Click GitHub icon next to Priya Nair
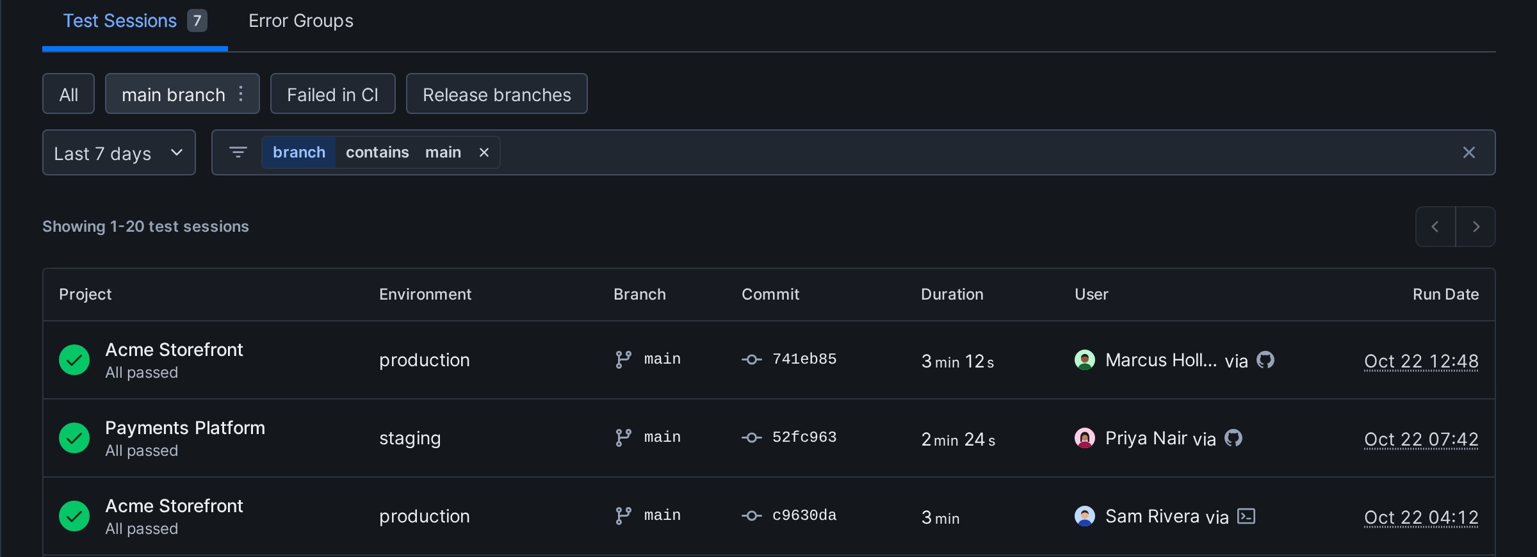1537x557 pixels. point(1233,438)
